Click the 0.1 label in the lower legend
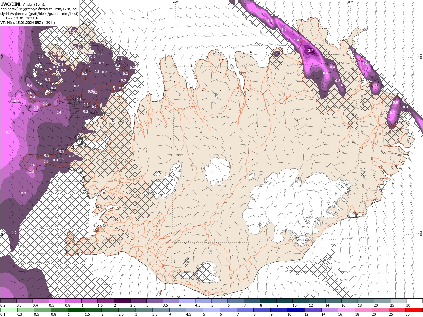The height and width of the screenshot is (317, 423). pos(3,315)
